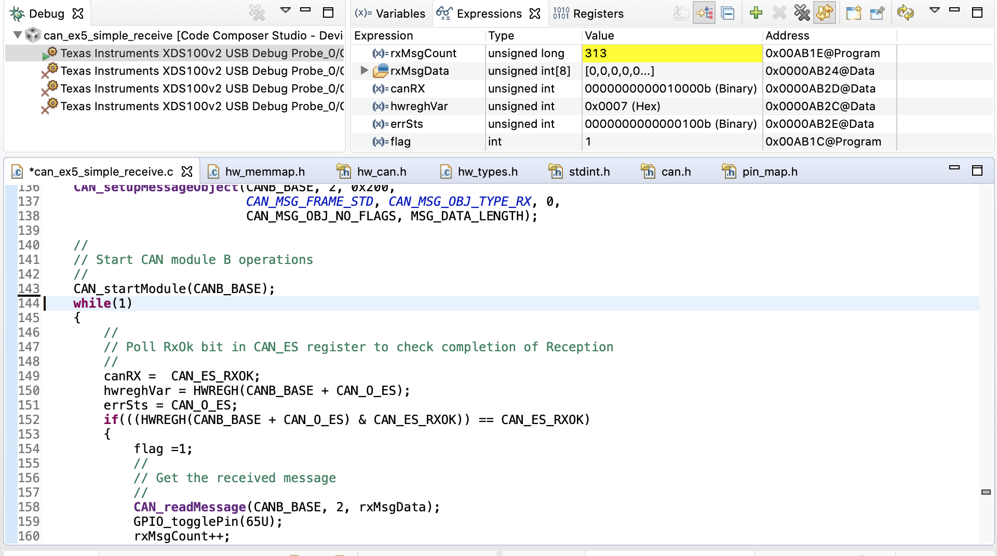
Task: Close the can_ex5_simple_receive.c editor tab
Action: [x=188, y=171]
